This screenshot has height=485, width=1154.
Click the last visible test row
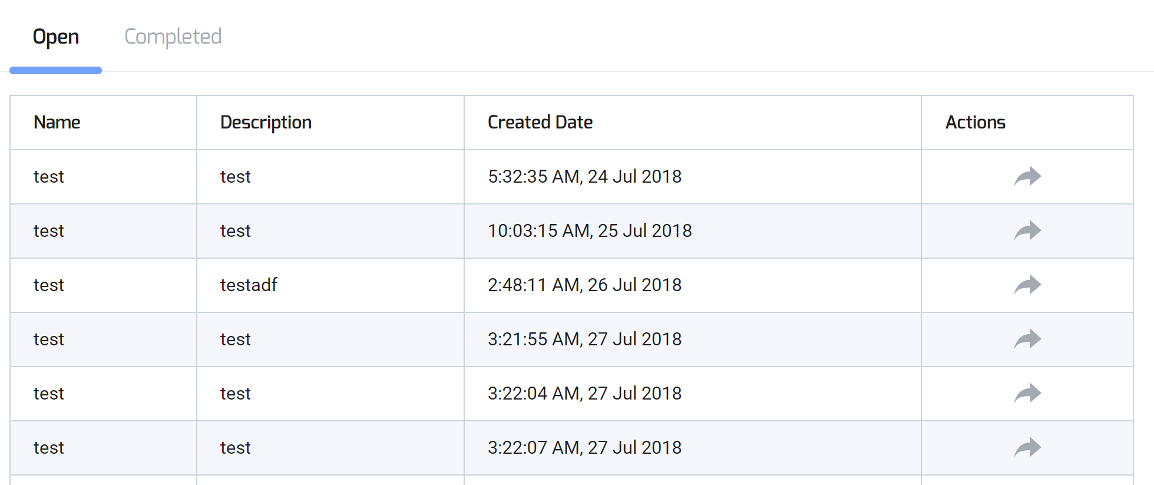49,447
